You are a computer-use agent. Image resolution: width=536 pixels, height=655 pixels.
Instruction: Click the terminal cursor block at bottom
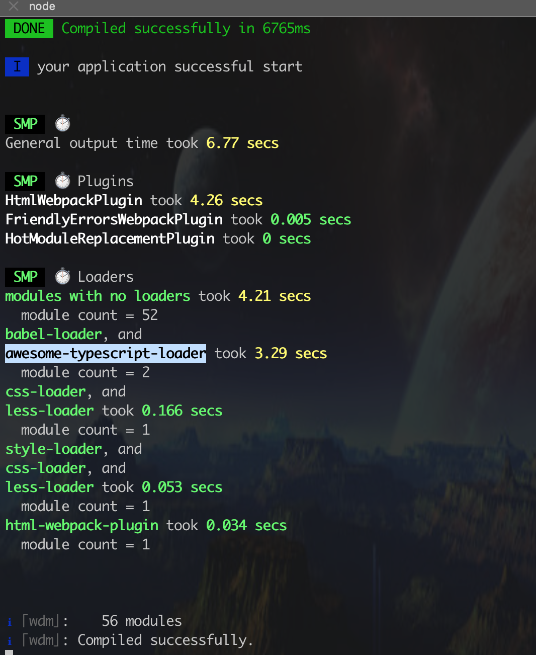click(10, 652)
